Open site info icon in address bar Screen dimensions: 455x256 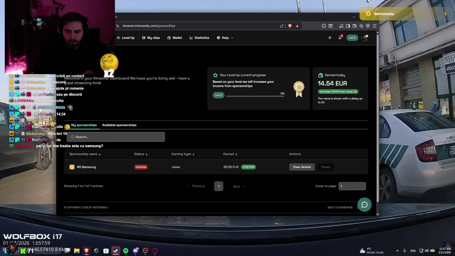point(118,26)
